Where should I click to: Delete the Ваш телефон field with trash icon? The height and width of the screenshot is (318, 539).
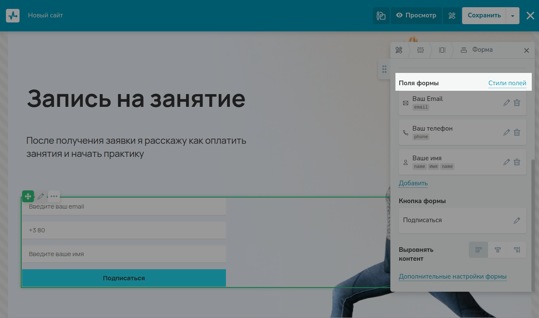click(x=517, y=132)
